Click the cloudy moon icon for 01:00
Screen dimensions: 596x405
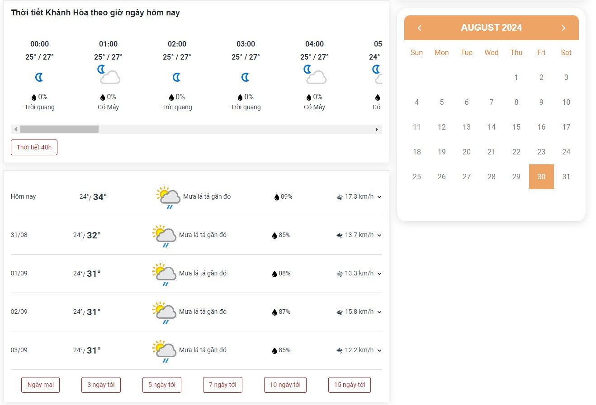(x=109, y=74)
